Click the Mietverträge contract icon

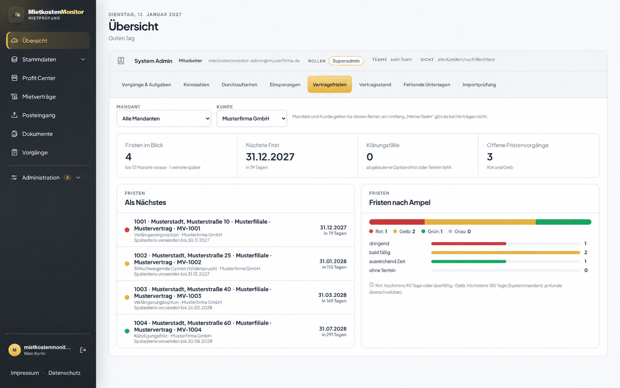(x=14, y=97)
